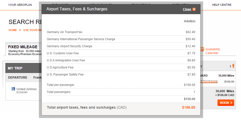Click Germany Airport Security Charge label

(x=69, y=46)
